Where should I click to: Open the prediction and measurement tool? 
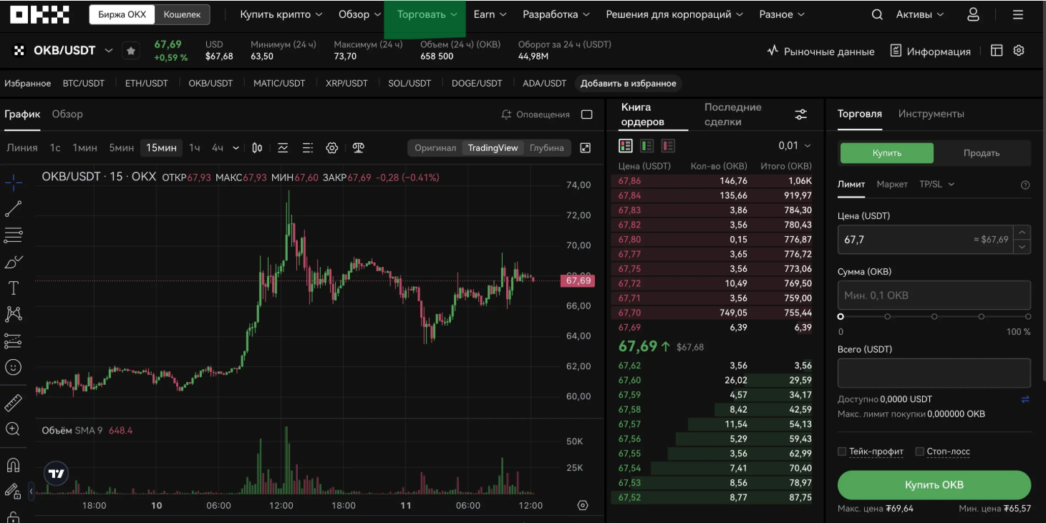coord(14,341)
